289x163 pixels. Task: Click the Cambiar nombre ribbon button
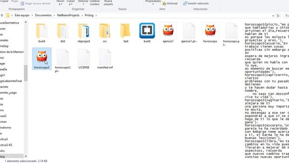point(94,3)
